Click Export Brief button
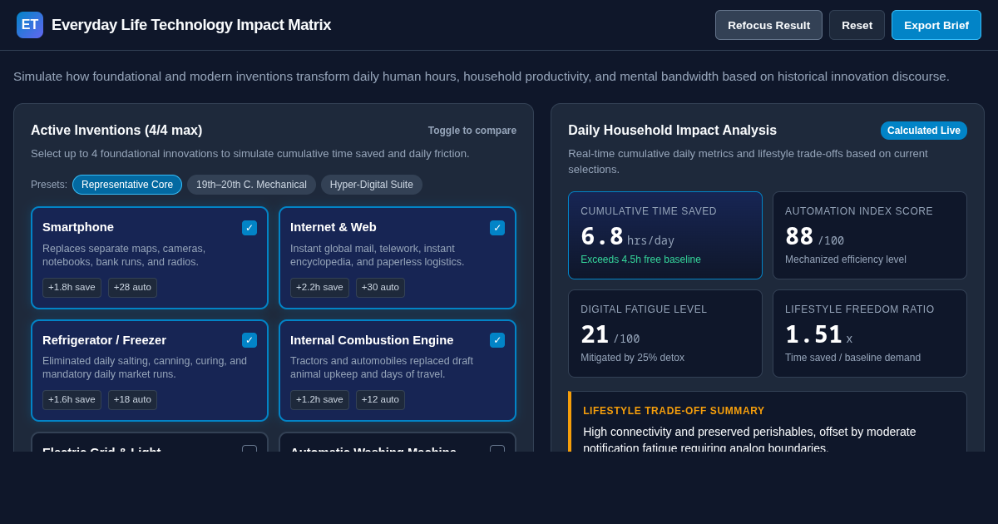Viewport: 998px width, 524px height. pos(936,25)
